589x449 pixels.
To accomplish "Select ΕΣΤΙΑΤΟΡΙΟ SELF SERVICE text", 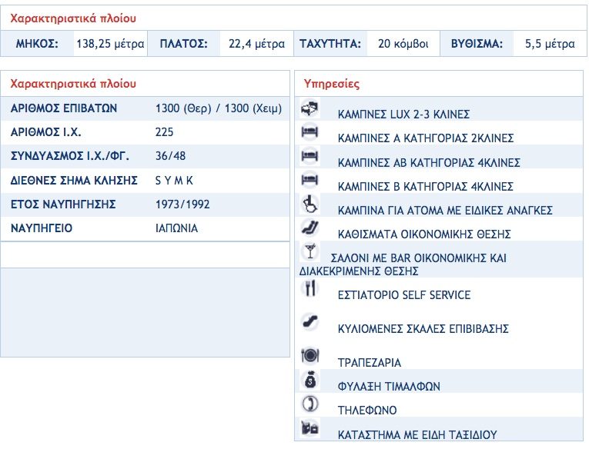I will [x=403, y=295].
